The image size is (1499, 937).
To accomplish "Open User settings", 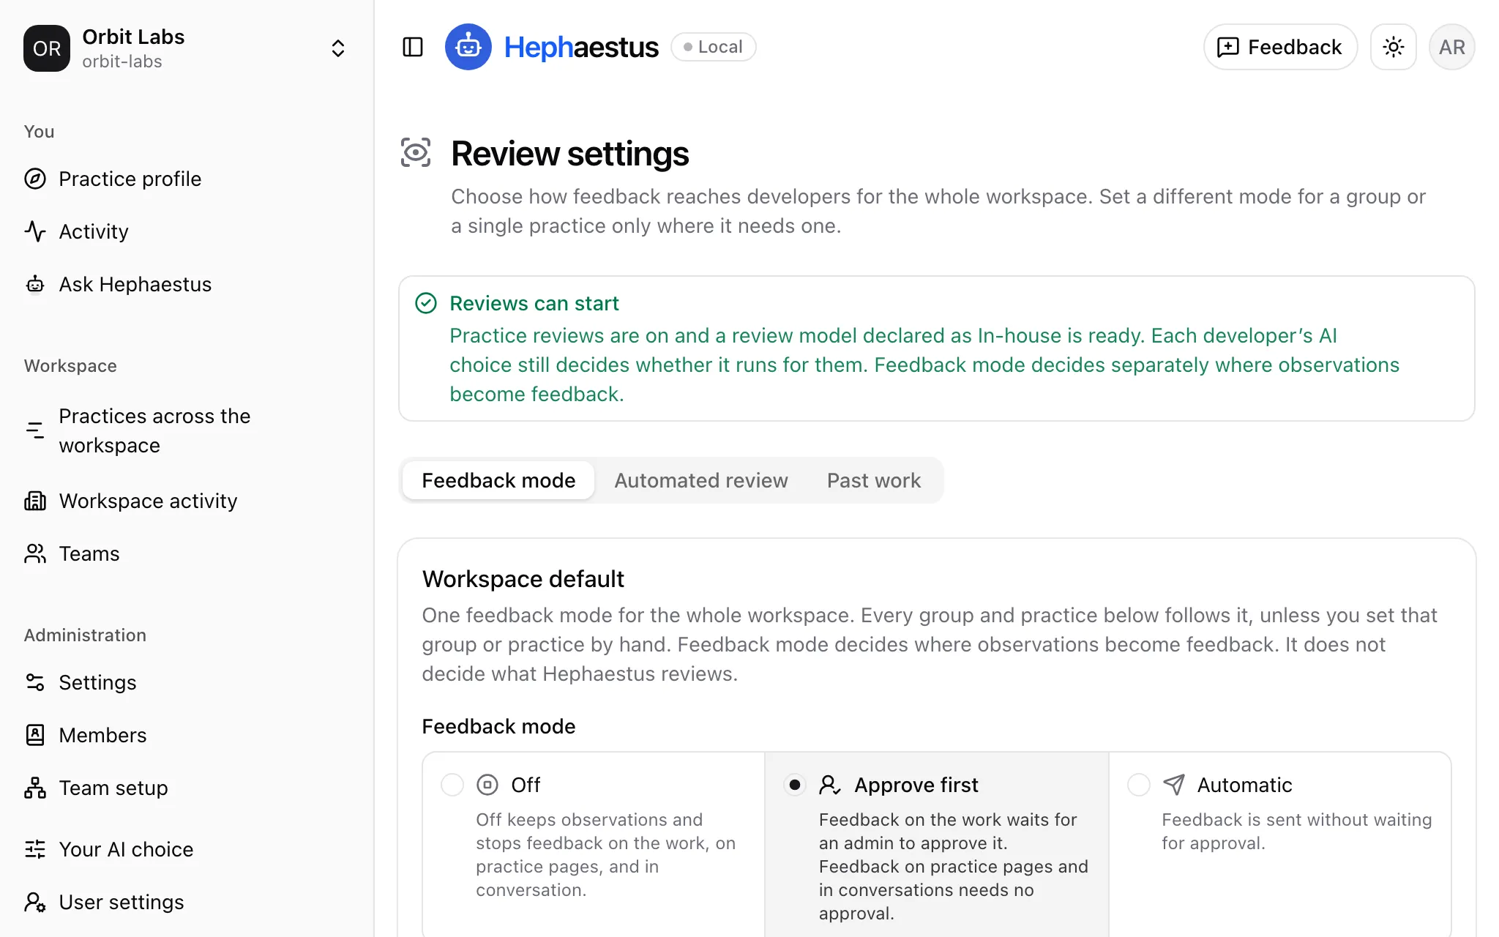I will 187,902.
